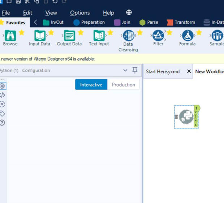The image size is (224, 203).
Task: Click the Python tool input anchor
Action: point(176,117)
